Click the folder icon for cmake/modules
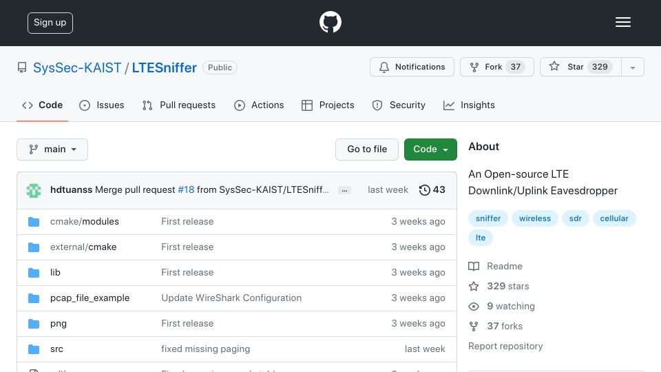 (x=34, y=222)
